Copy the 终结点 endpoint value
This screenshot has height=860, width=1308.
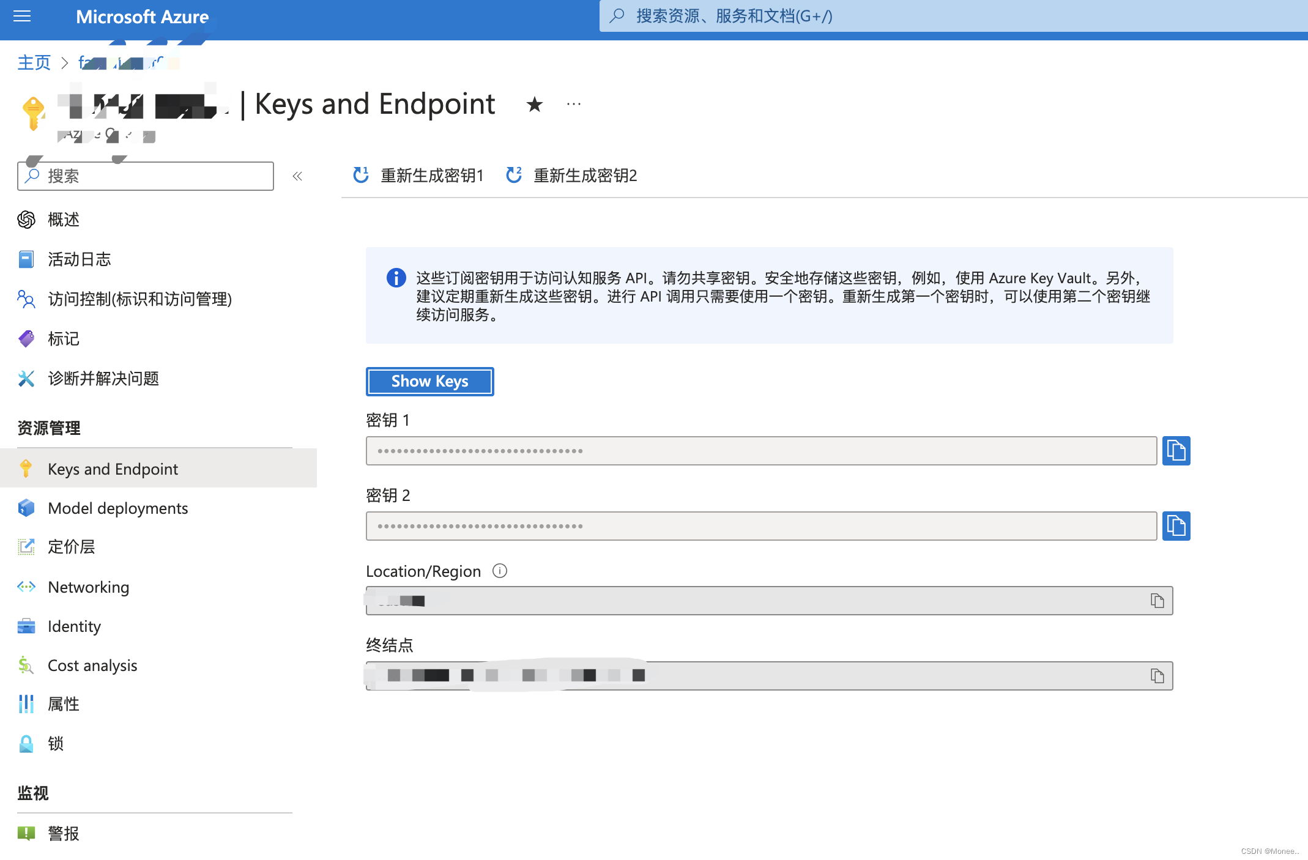(x=1156, y=676)
